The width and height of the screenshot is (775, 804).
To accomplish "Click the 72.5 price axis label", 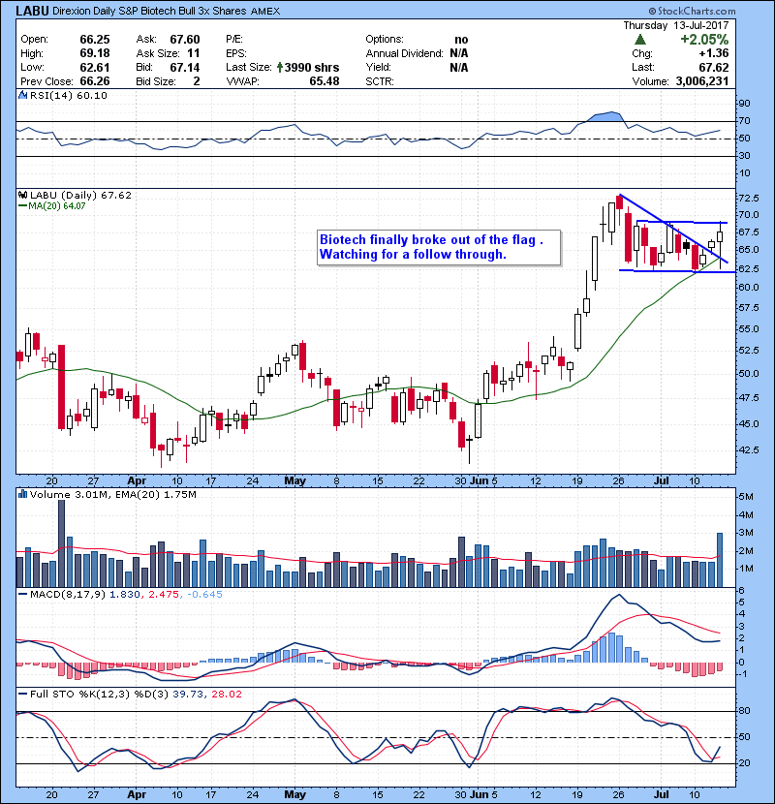I will (748, 198).
